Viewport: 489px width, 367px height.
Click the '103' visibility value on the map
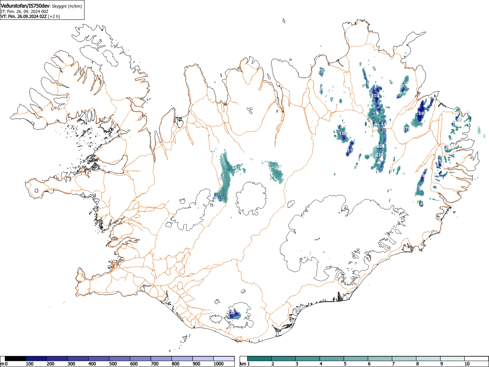pos(376,95)
